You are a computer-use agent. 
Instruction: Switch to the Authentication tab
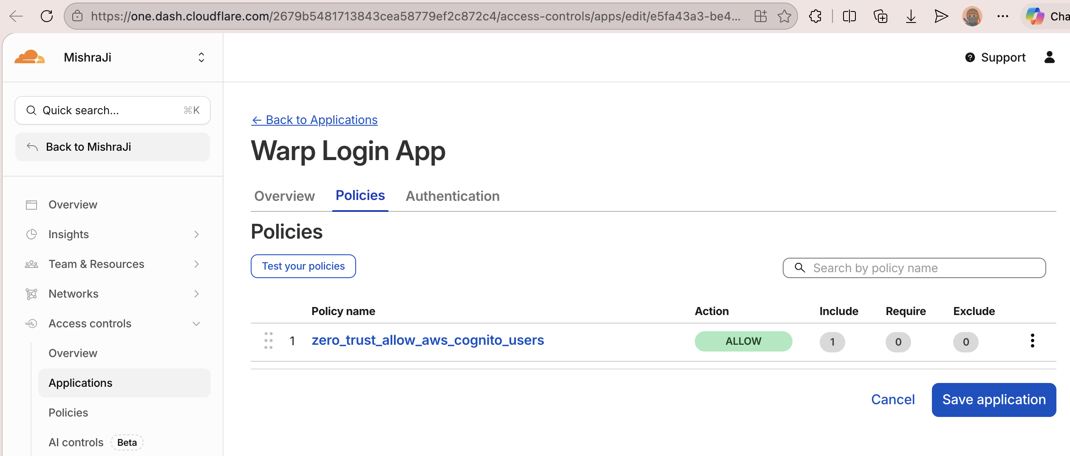(452, 196)
